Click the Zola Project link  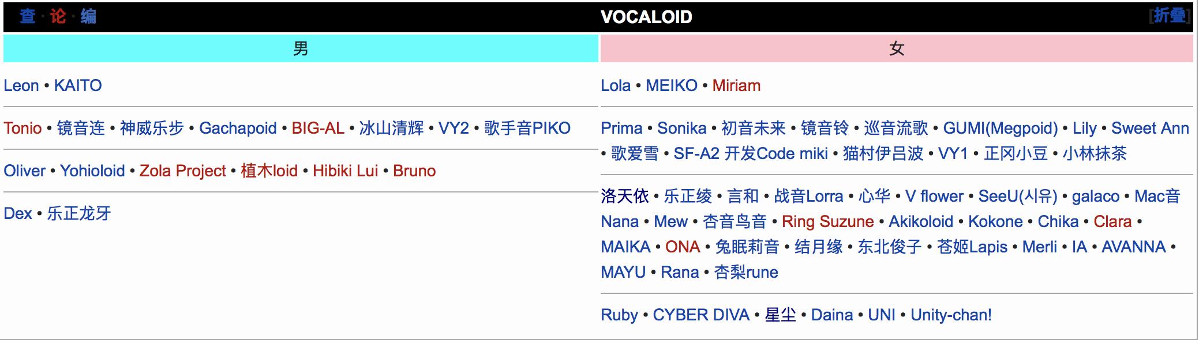tap(183, 171)
